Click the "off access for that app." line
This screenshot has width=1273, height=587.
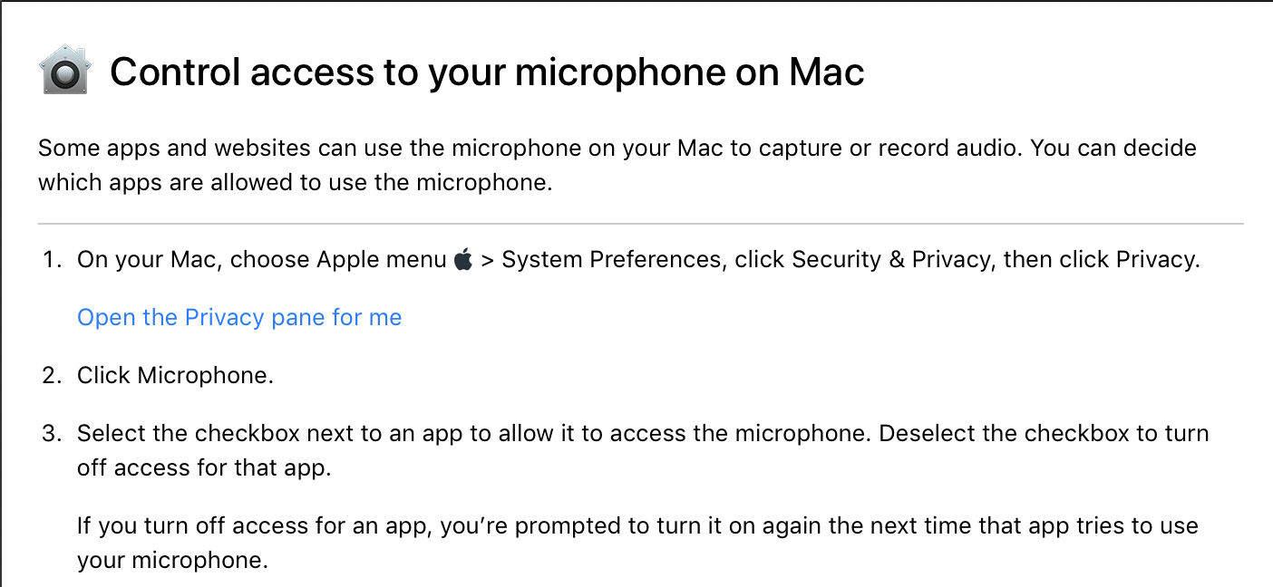pos(203,467)
